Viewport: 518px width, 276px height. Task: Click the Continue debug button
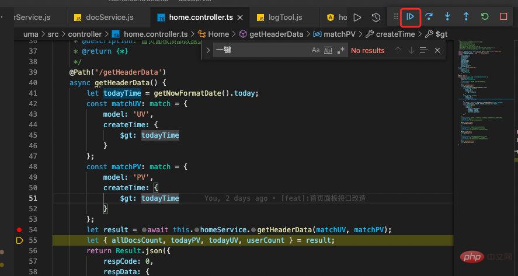click(411, 17)
